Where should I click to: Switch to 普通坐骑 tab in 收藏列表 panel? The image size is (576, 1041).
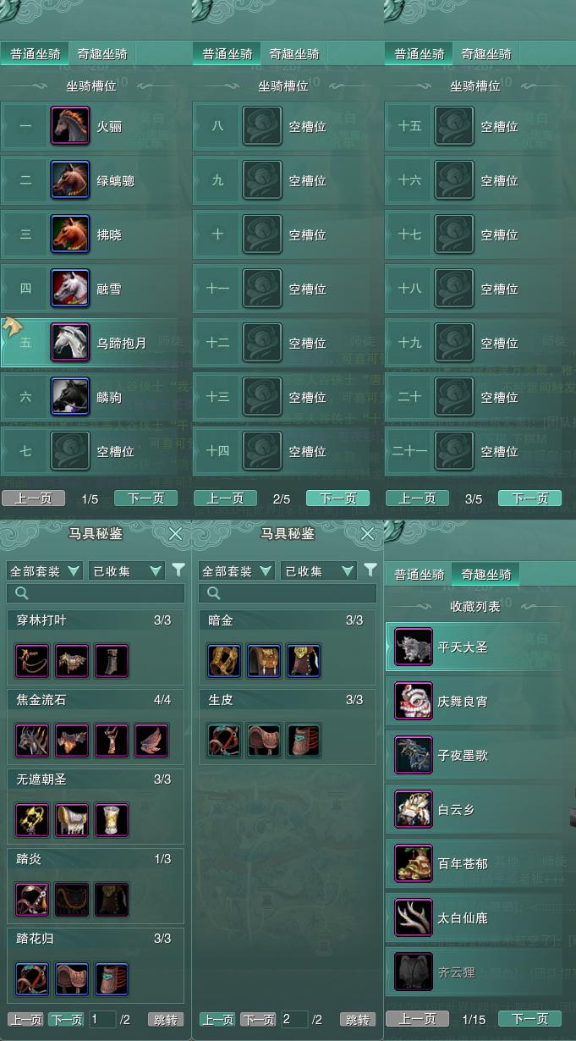420,575
